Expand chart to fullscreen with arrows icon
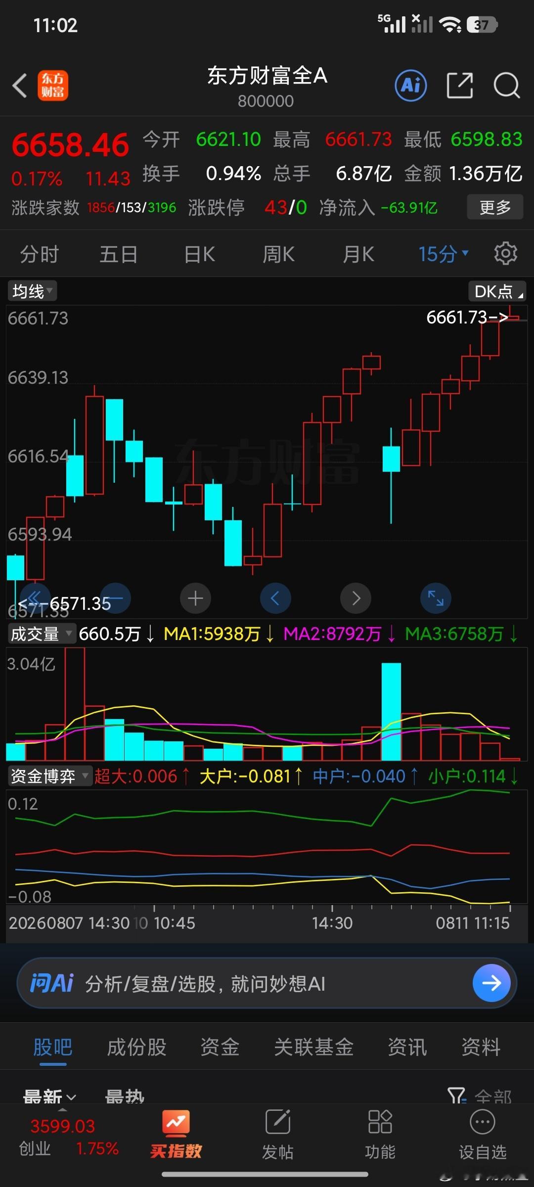The height and width of the screenshot is (1187, 534). 436,598
